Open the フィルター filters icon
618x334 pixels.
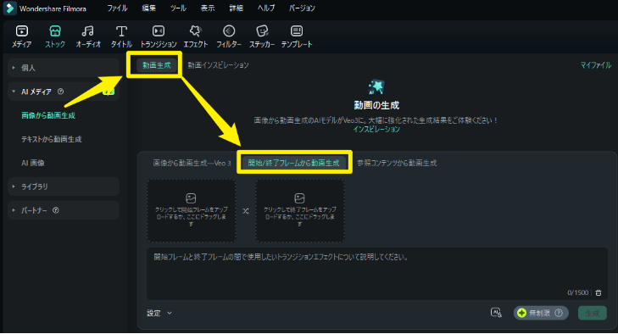coord(229,31)
